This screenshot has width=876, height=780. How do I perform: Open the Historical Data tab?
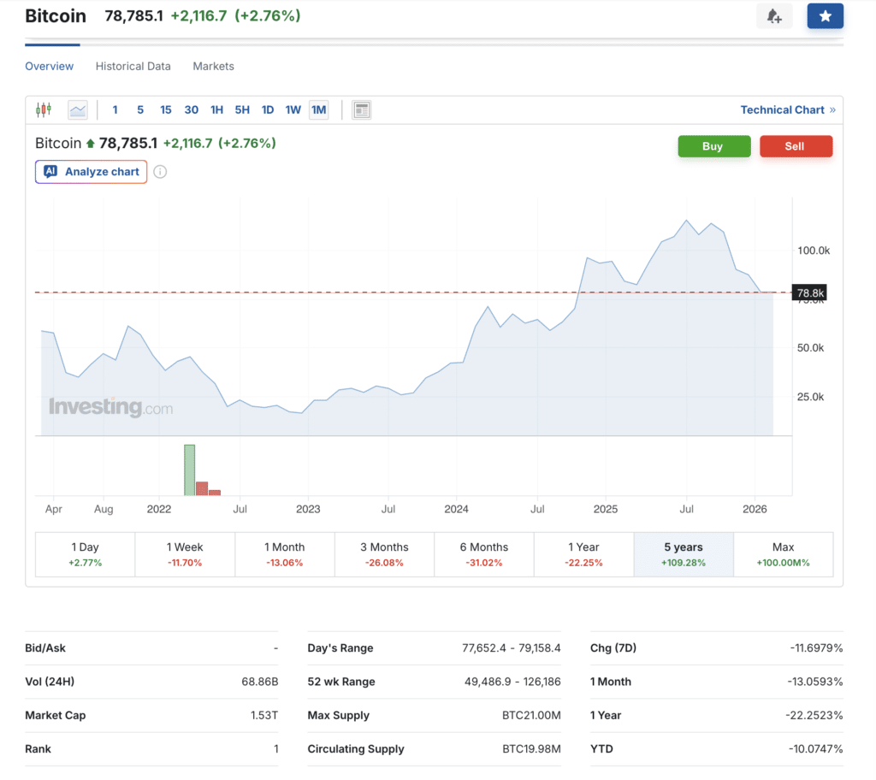point(133,66)
